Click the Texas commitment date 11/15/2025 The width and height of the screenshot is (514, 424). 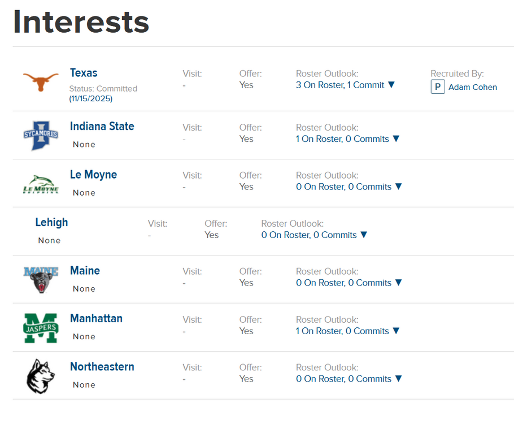click(x=91, y=98)
